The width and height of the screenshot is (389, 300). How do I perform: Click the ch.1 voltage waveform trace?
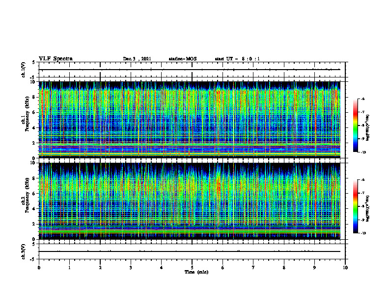tap(189, 70)
